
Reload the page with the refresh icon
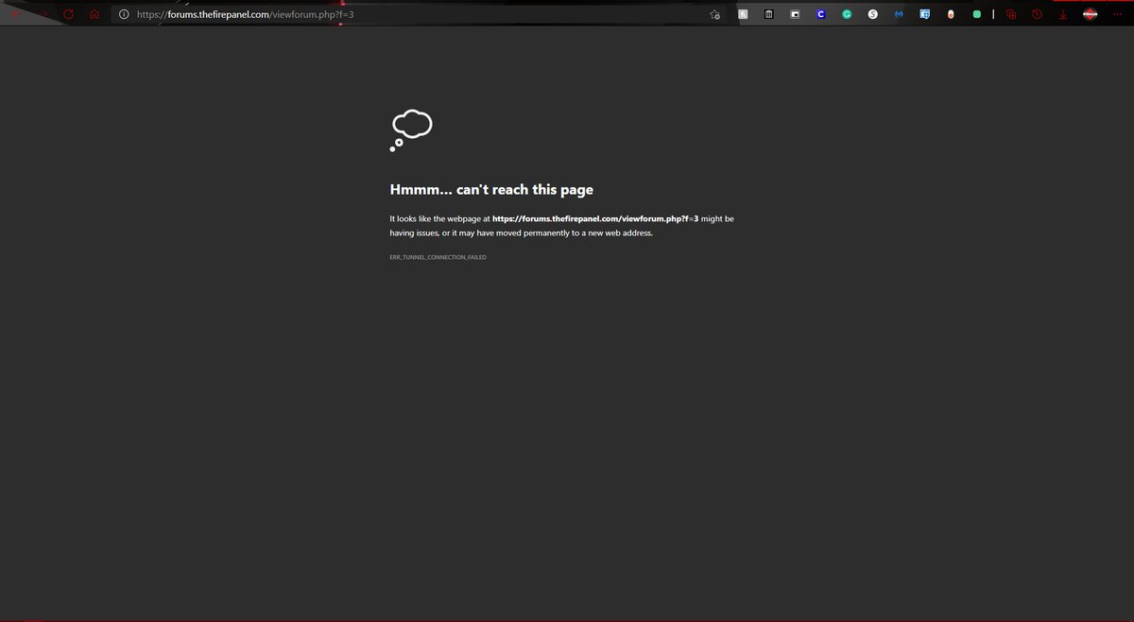point(68,14)
